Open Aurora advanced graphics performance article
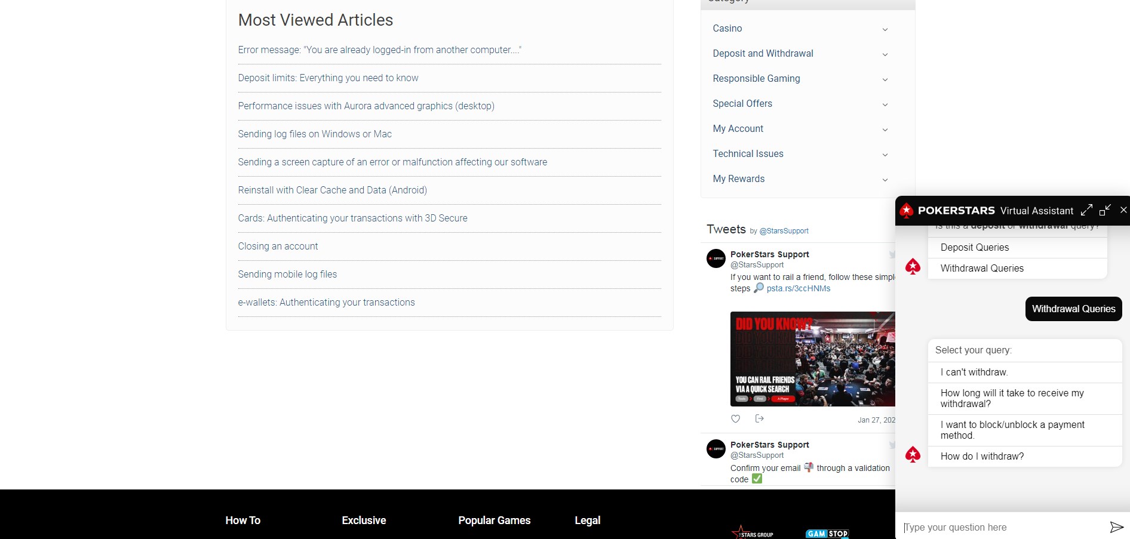 [x=366, y=106]
